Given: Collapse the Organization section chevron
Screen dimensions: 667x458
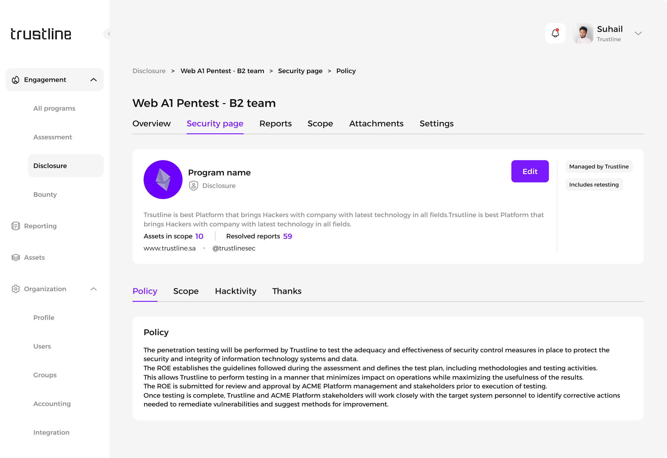Looking at the screenshot, I should [x=94, y=289].
